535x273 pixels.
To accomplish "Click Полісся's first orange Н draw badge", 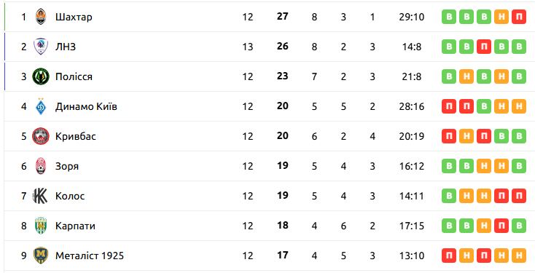I will 466,76.
